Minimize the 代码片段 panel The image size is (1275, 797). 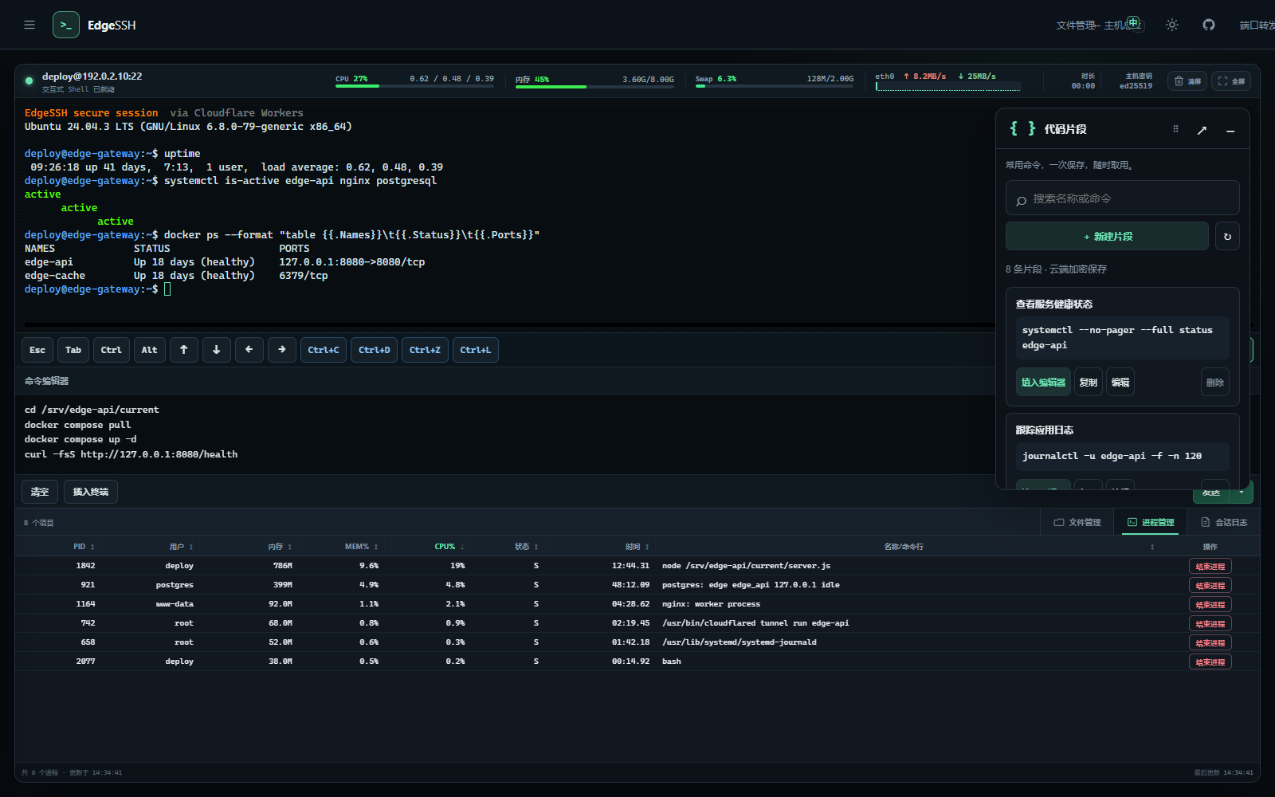pyautogui.click(x=1230, y=130)
